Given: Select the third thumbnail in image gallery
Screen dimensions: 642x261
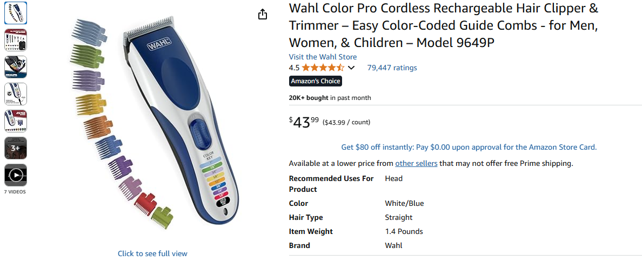Looking at the screenshot, I should [x=16, y=67].
